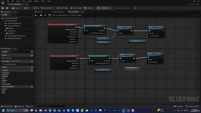Start Simulation from the toolbar
The width and height of the screenshot is (201, 113).
(x=89, y=8)
